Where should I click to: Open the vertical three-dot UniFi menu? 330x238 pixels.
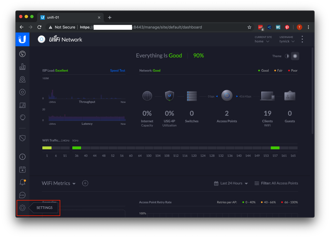[x=302, y=39]
